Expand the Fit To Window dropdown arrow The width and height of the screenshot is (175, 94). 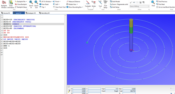52,2
